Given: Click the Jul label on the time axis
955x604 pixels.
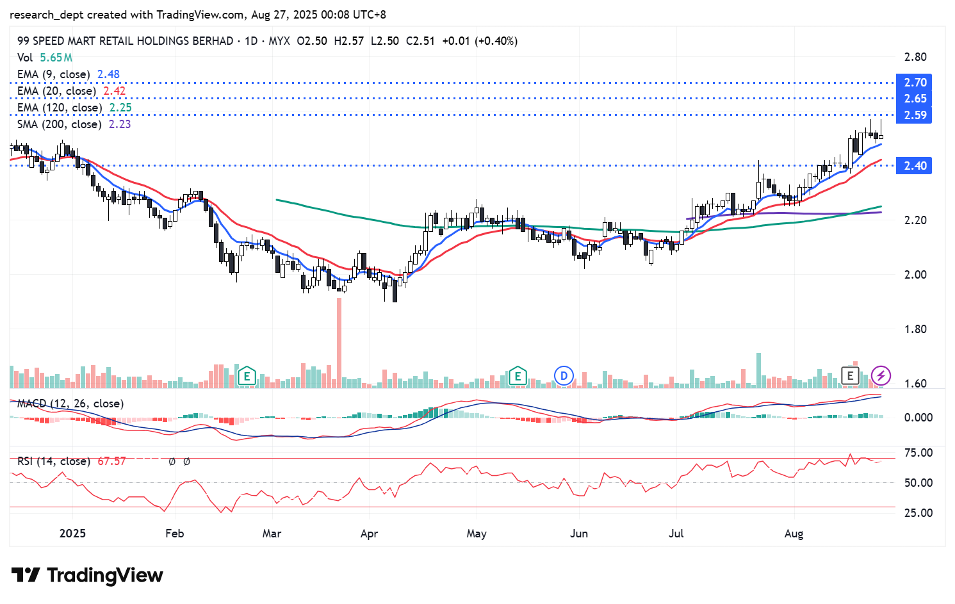Looking at the screenshot, I should click(676, 534).
